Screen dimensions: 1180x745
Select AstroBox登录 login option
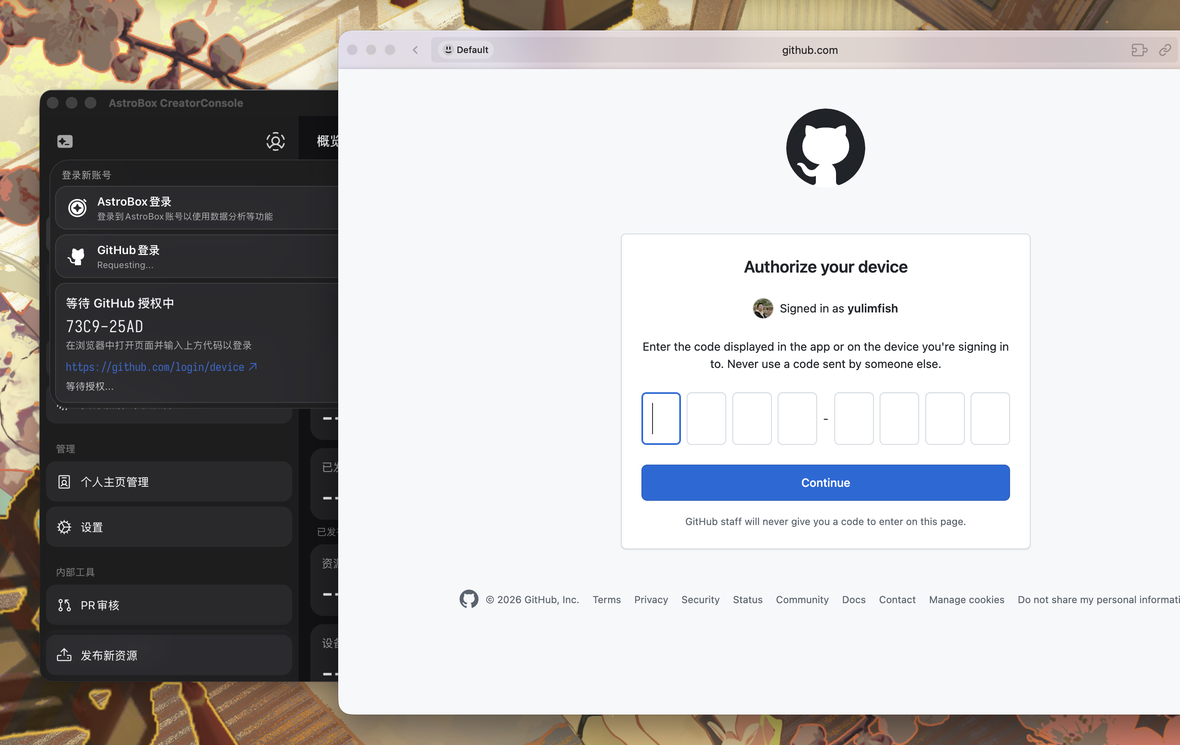[x=197, y=208]
